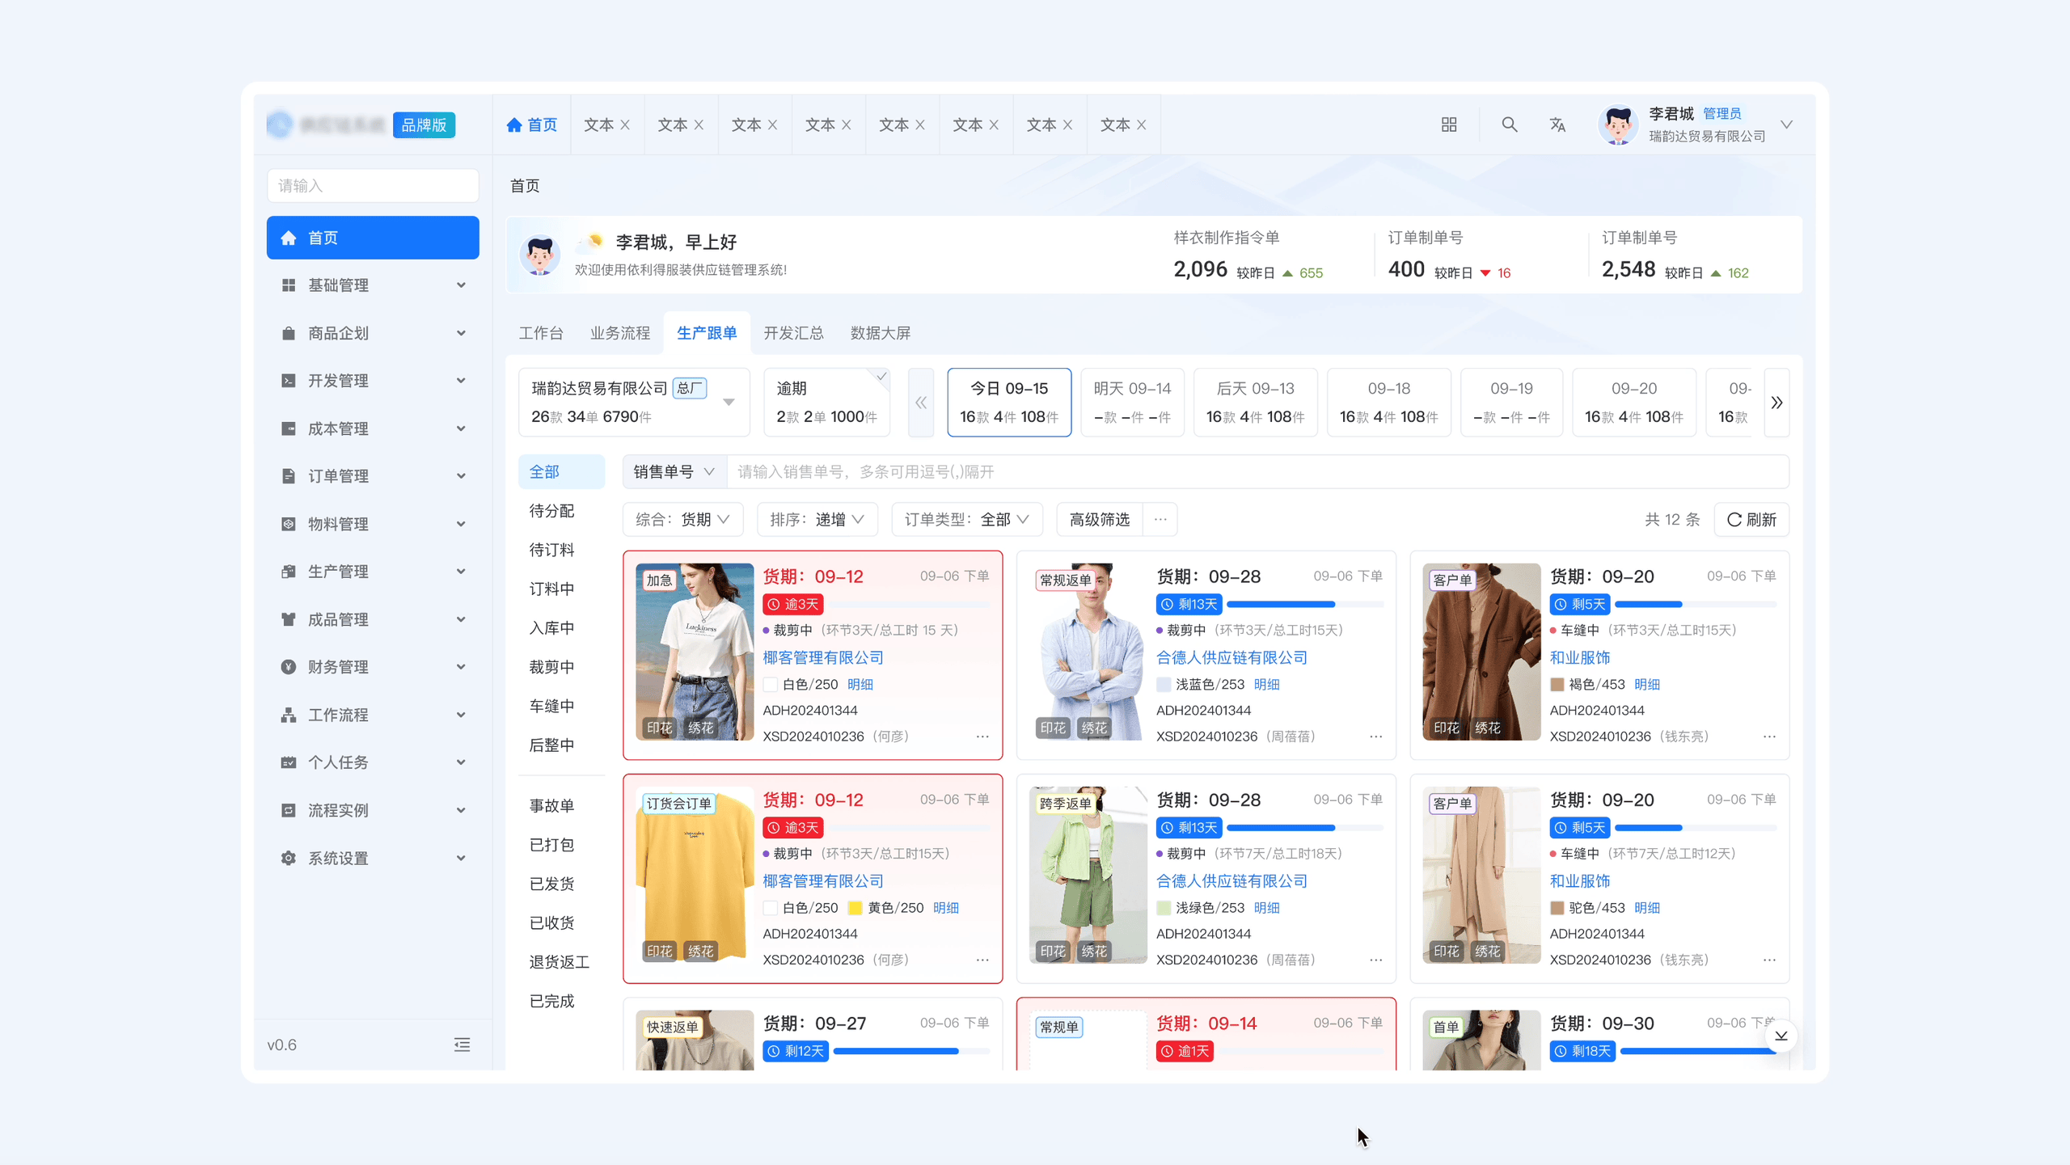2070x1165 pixels.
Task: Collapse sidebar using bottom menu-fold icon
Action: tap(462, 1045)
